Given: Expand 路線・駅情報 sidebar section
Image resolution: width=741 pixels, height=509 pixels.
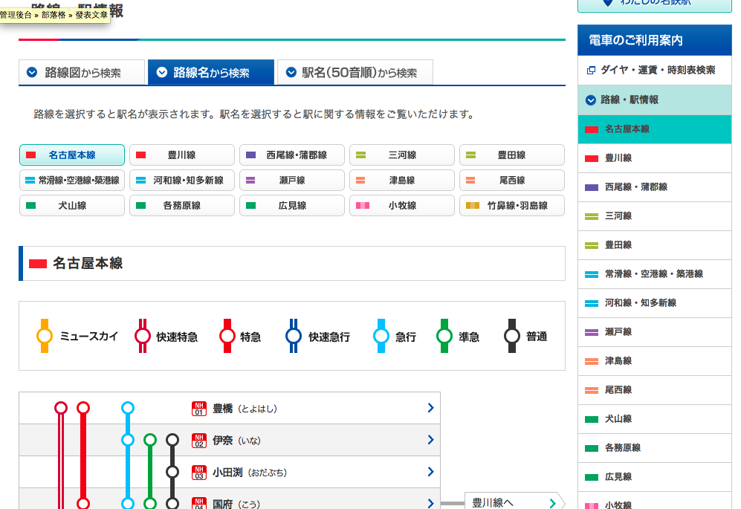Looking at the screenshot, I should tap(655, 100).
